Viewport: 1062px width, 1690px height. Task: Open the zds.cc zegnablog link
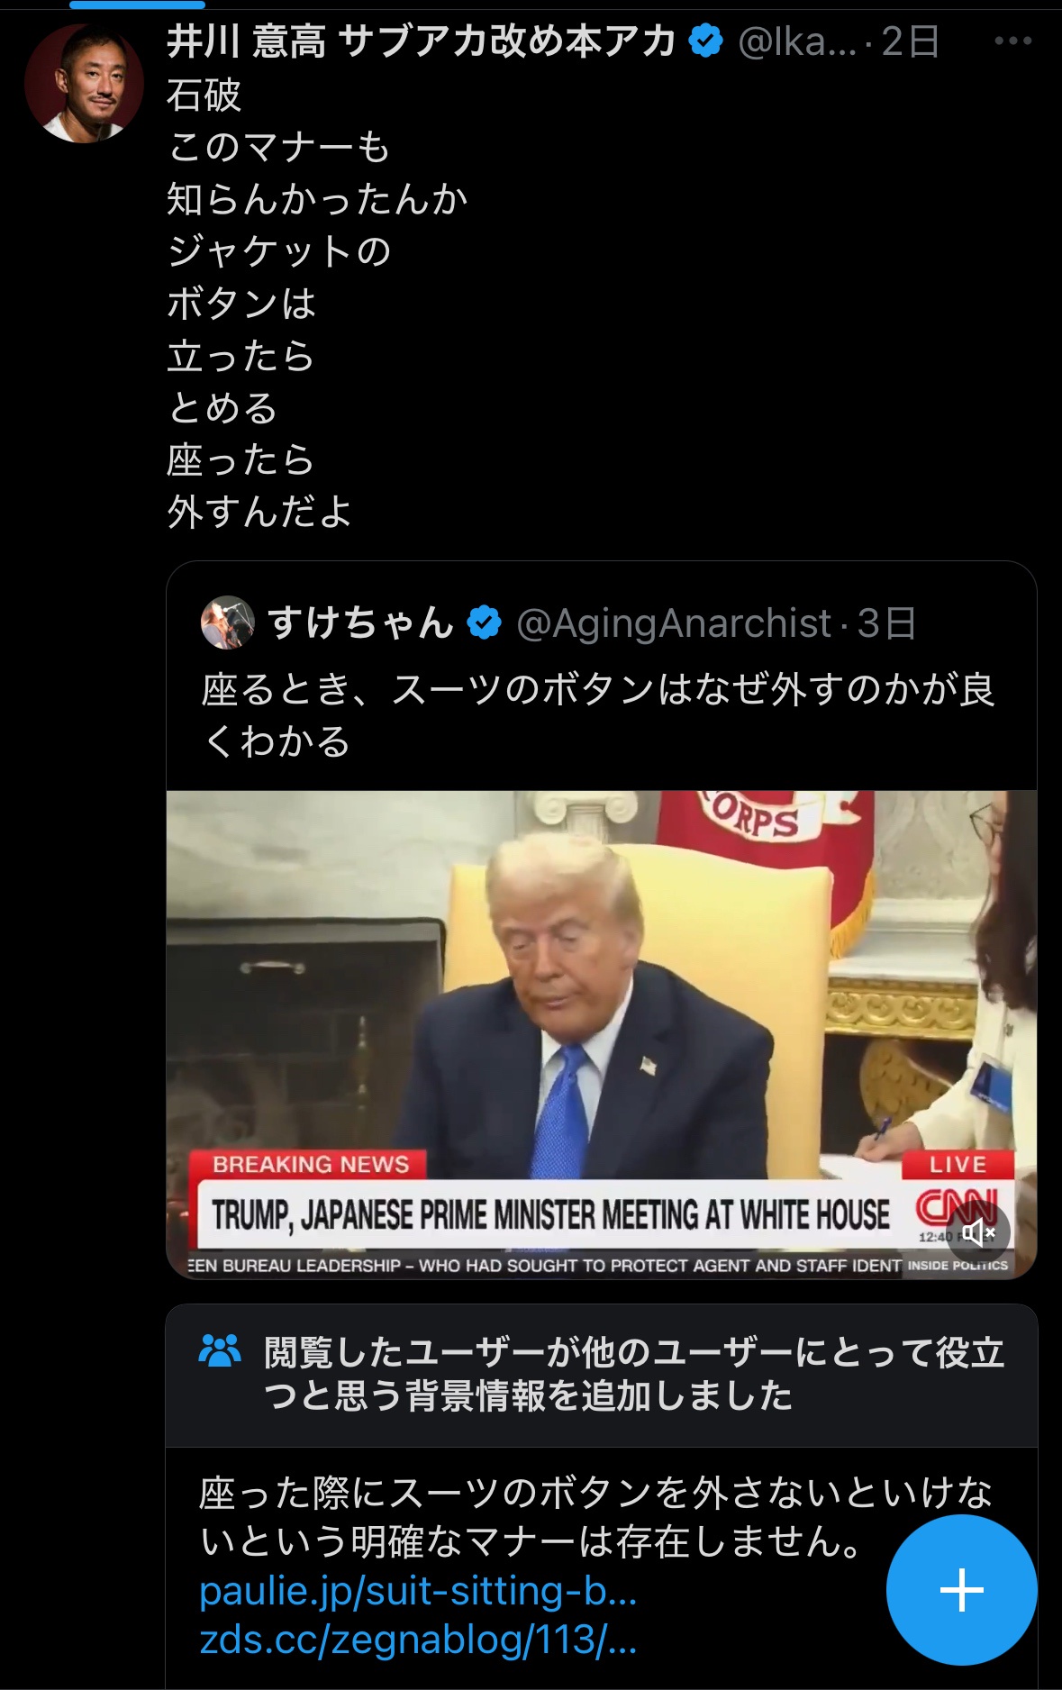click(x=418, y=1640)
